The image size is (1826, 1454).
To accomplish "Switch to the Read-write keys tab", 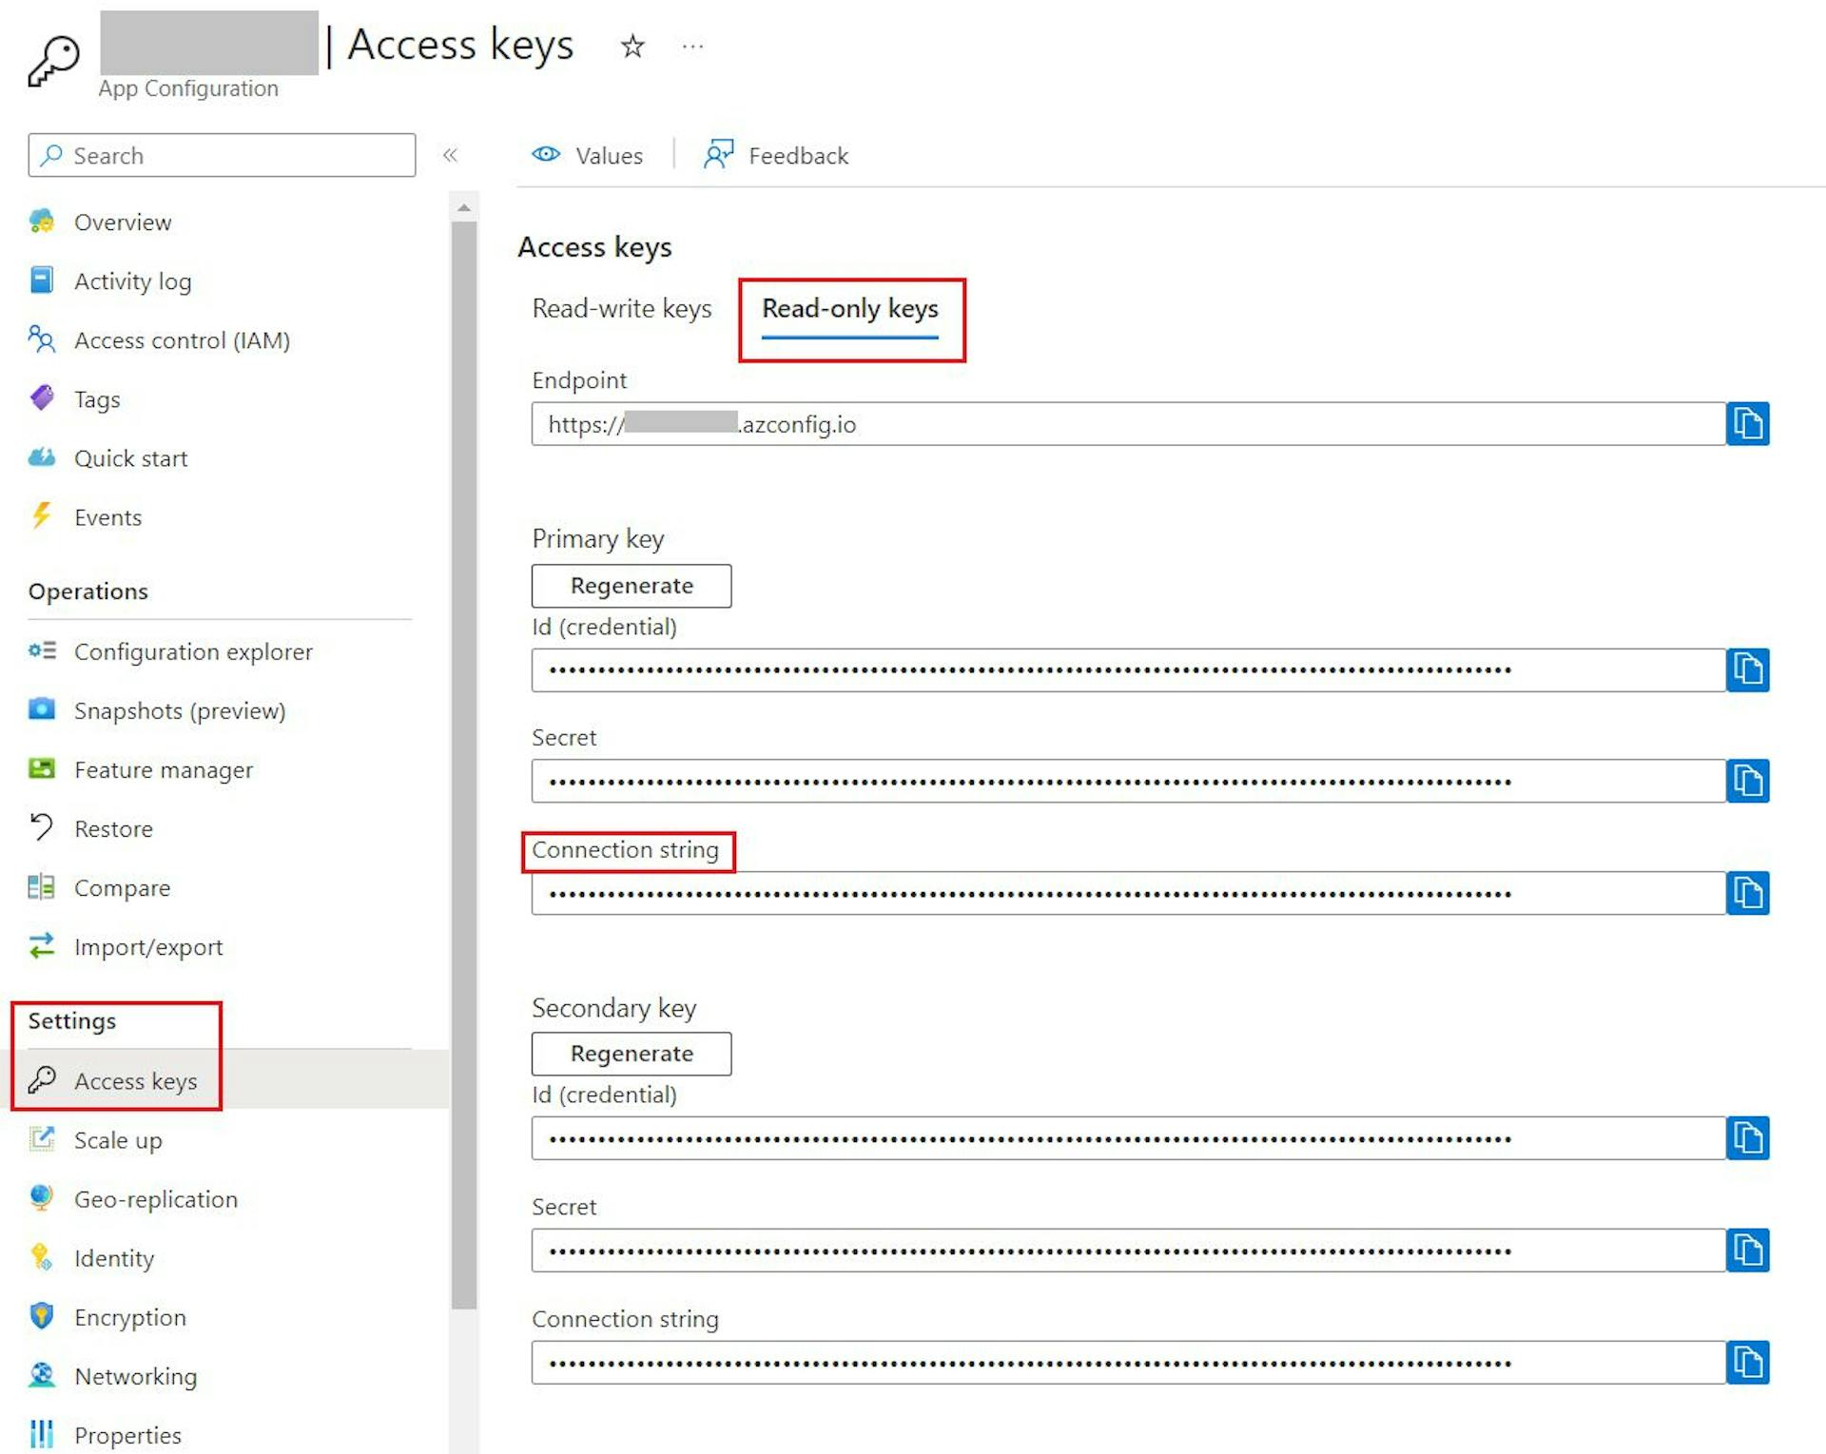I will click(x=622, y=308).
